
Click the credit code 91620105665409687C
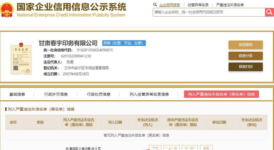click(95, 50)
